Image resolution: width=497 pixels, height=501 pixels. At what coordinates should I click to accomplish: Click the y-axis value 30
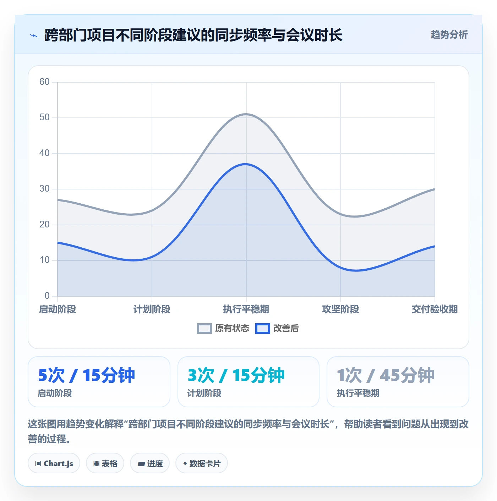point(44,189)
